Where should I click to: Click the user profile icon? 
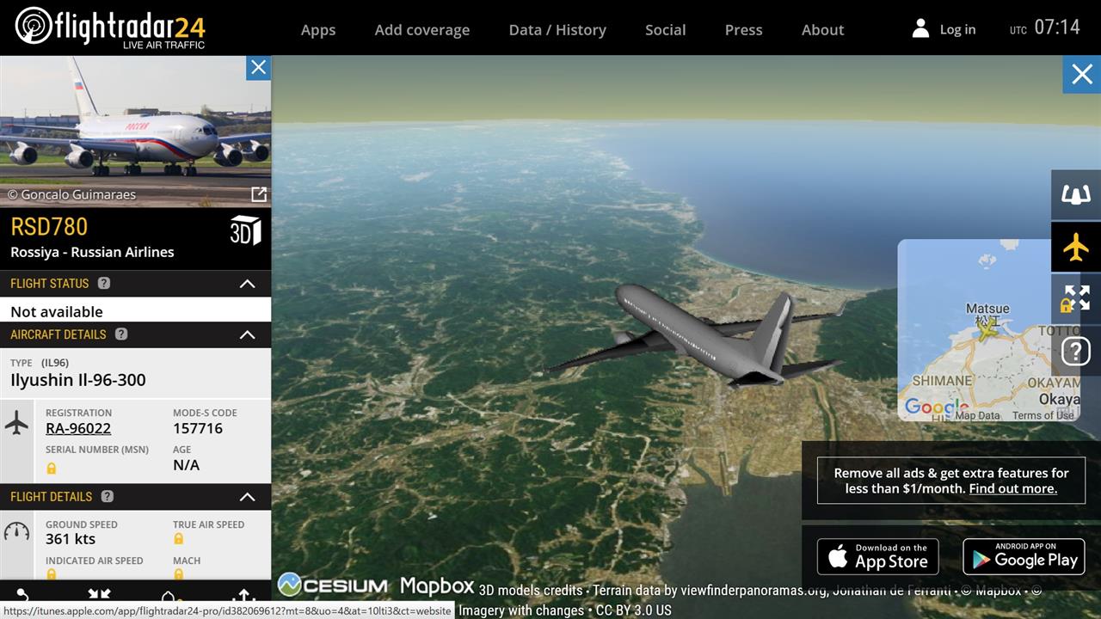pos(920,28)
